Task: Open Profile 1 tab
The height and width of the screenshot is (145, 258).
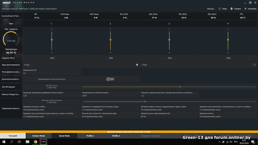Action: tap(90, 136)
